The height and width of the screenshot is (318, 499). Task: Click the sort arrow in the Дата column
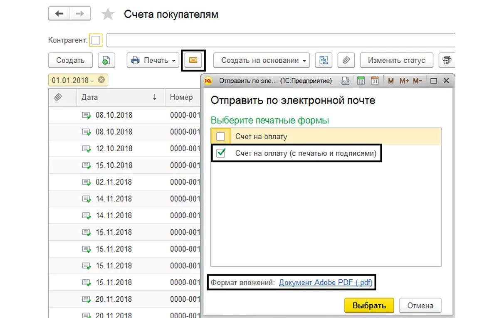pos(155,97)
